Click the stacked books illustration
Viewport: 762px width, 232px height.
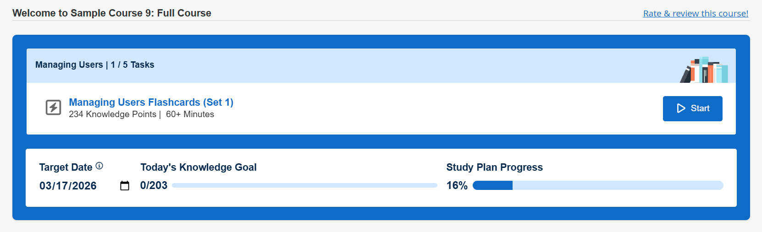(704, 70)
